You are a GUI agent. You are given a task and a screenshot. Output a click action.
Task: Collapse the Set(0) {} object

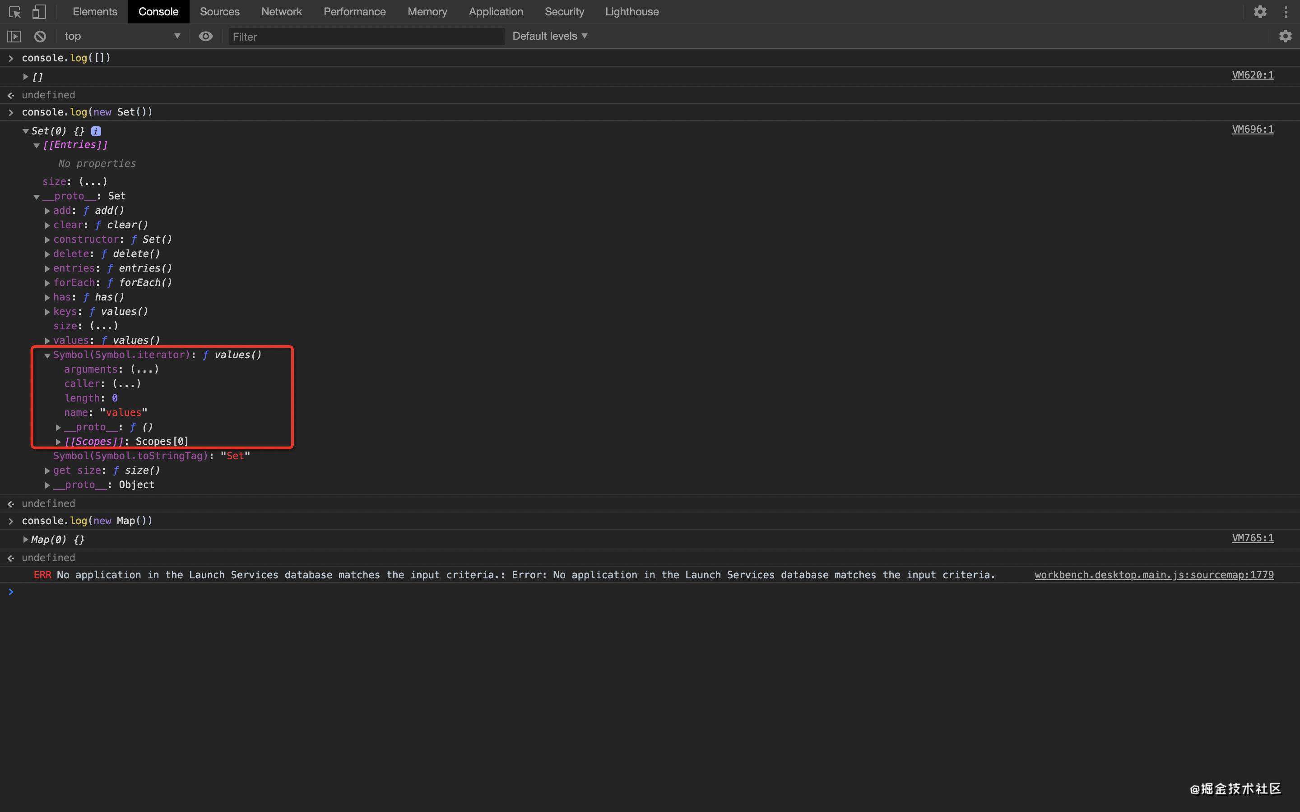(25, 131)
